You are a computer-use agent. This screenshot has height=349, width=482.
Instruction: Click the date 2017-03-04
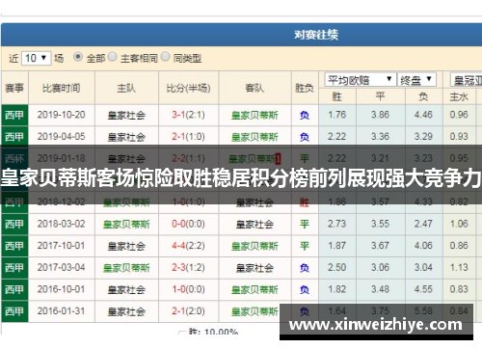click(62, 267)
